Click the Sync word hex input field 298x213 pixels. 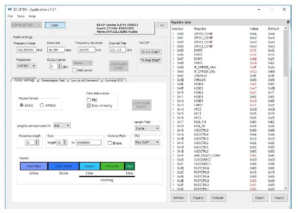(x=89, y=142)
